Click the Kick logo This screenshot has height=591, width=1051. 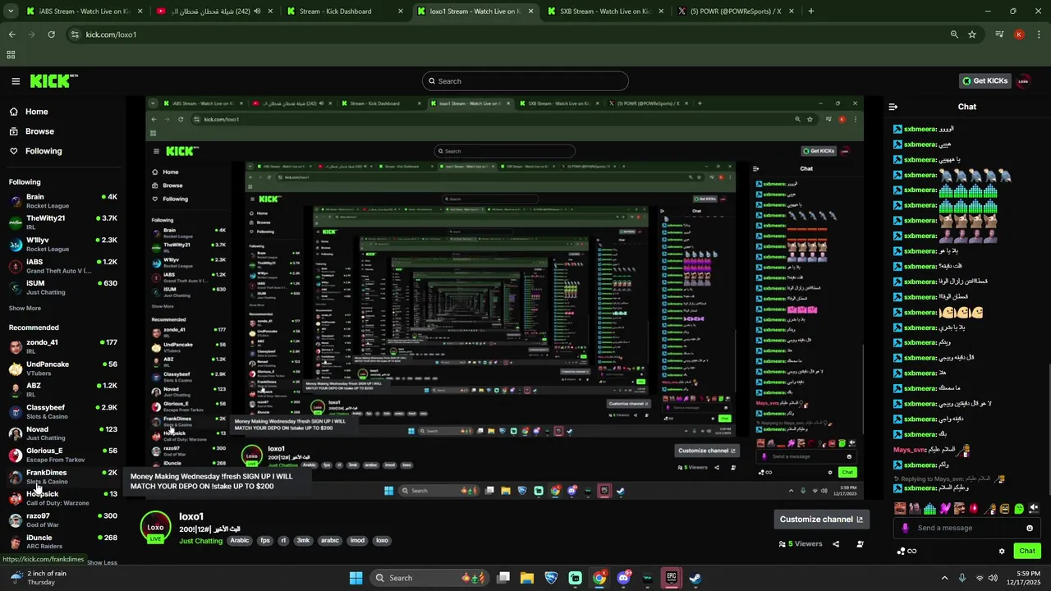(x=54, y=80)
